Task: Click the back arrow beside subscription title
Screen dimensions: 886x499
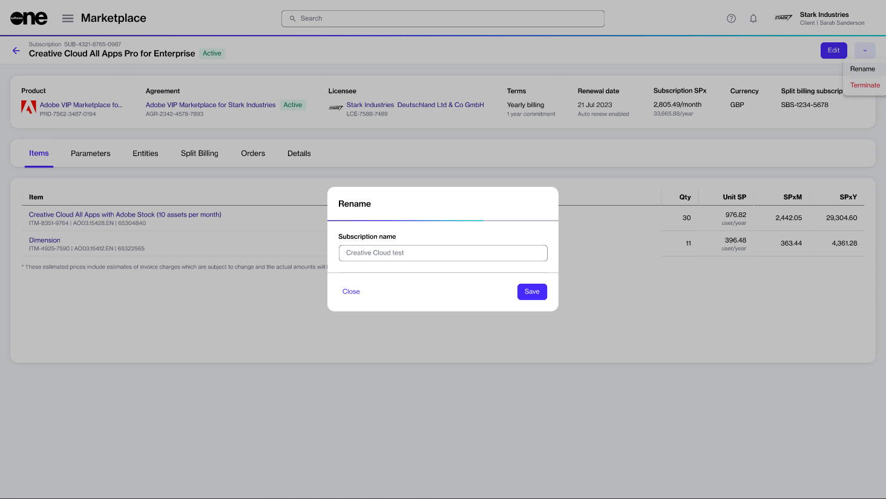Action: point(16,51)
